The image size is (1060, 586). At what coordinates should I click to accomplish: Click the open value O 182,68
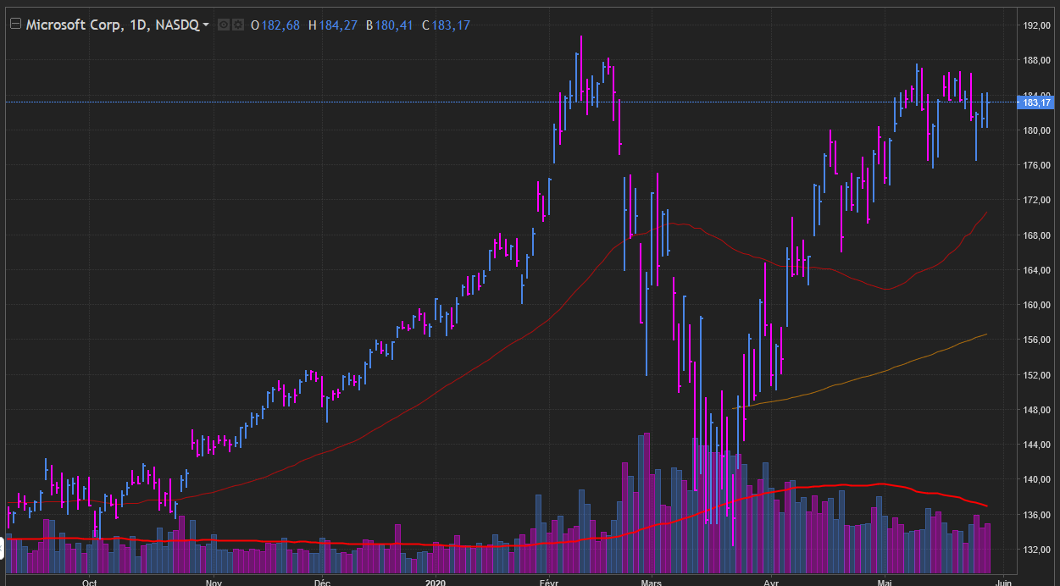(x=275, y=25)
